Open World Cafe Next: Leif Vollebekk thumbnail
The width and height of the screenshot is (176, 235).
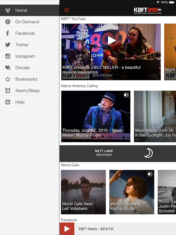83,192
